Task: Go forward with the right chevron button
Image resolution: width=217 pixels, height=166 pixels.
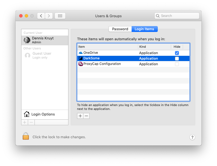Action: 49,16
